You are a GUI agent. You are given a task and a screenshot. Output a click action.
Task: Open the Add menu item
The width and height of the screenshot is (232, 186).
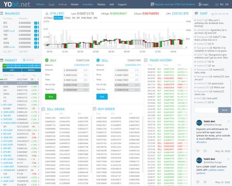[x=112, y=5]
